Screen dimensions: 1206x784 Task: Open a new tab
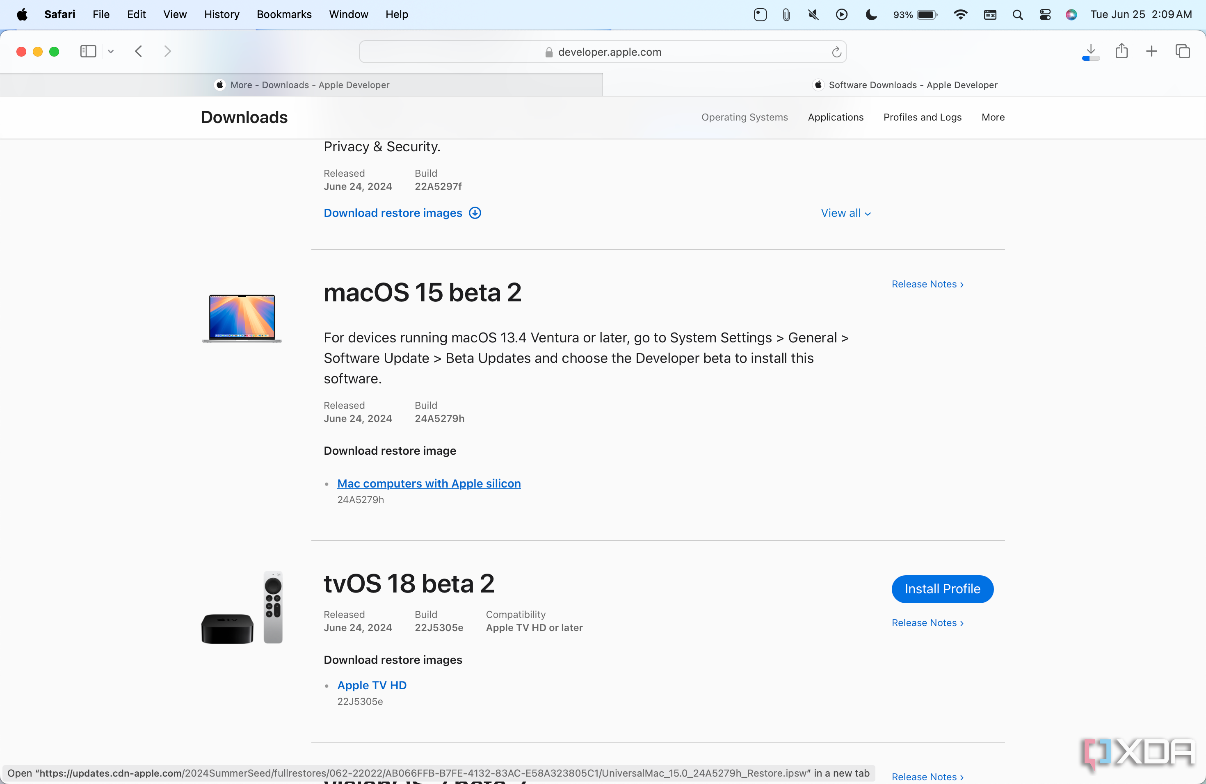pos(1151,51)
